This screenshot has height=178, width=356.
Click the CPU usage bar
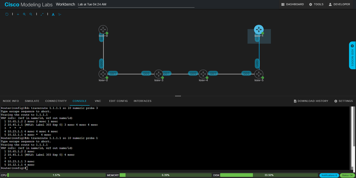[x=57, y=175]
